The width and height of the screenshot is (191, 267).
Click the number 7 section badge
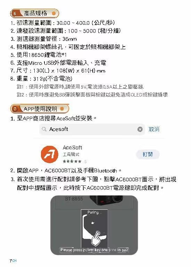point(15,109)
